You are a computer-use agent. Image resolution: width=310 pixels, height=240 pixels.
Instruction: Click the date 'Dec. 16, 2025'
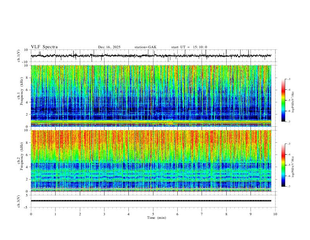109,47
